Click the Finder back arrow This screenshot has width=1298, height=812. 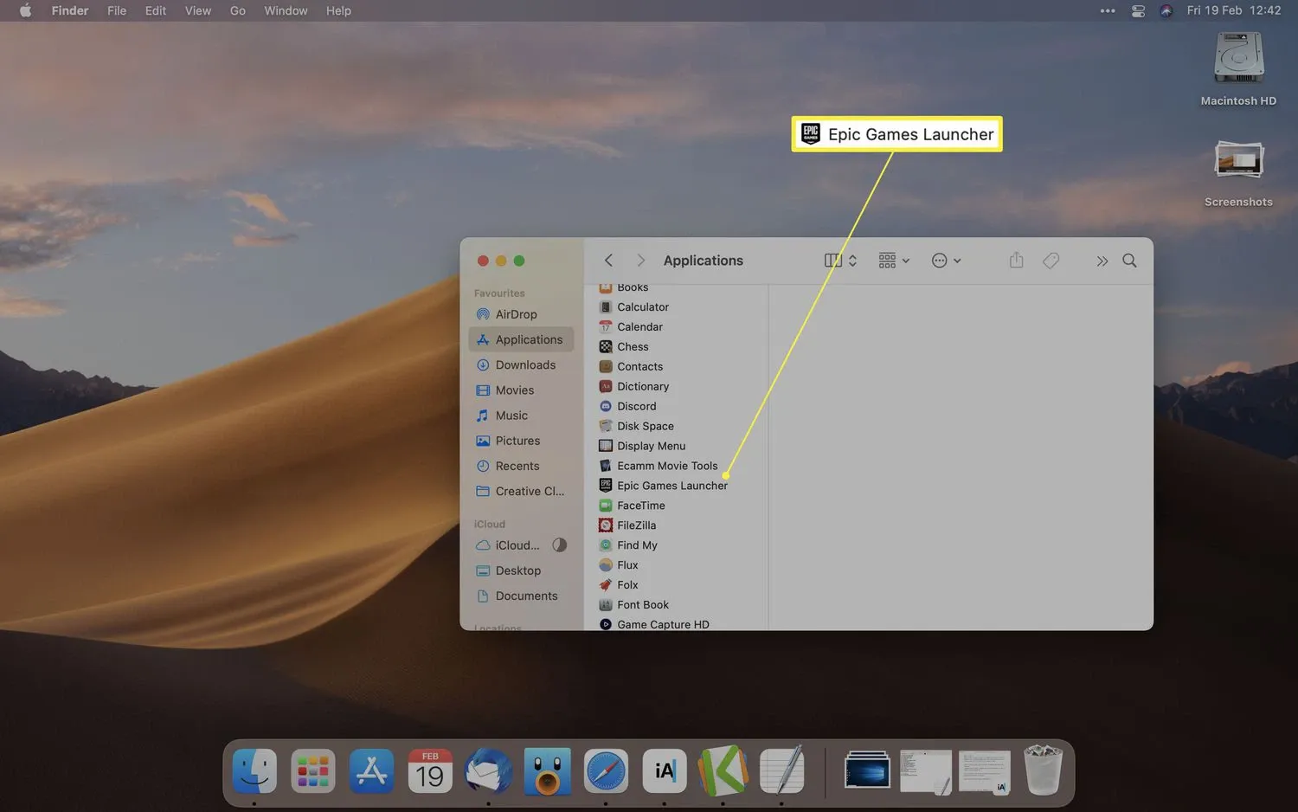[608, 261]
